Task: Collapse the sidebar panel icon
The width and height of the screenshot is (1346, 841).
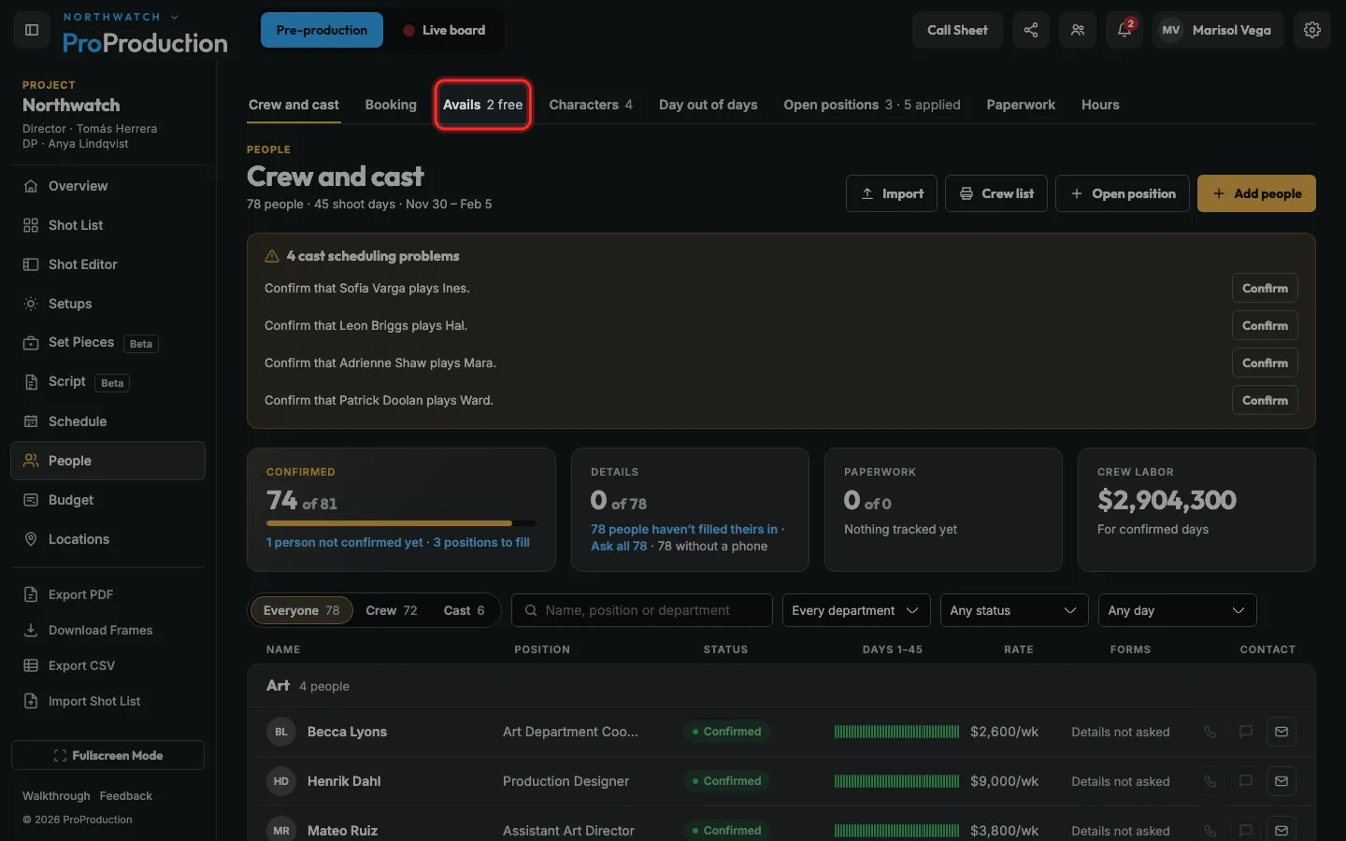Action: click(x=32, y=30)
